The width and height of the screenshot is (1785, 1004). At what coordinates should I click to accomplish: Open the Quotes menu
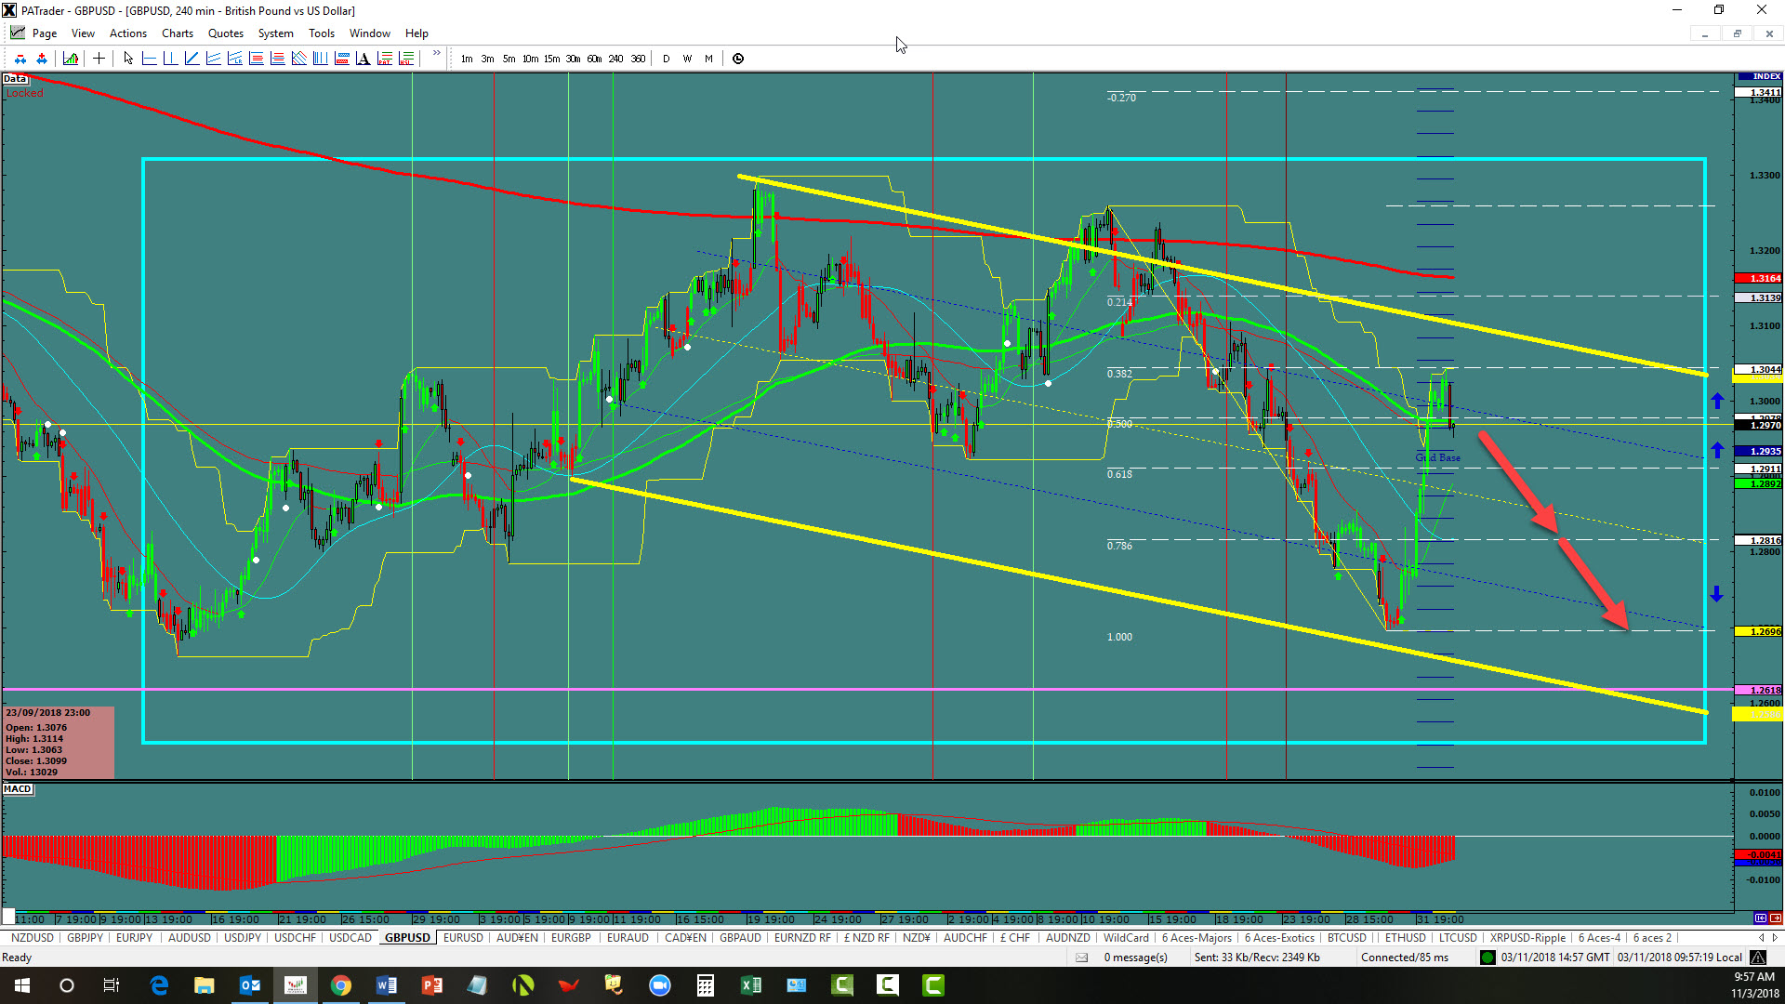[x=226, y=33]
